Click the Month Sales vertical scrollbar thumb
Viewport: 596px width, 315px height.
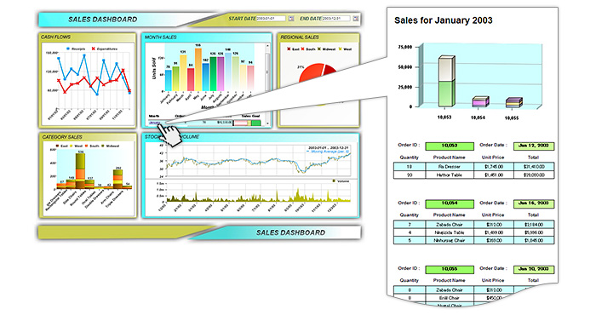(x=267, y=72)
